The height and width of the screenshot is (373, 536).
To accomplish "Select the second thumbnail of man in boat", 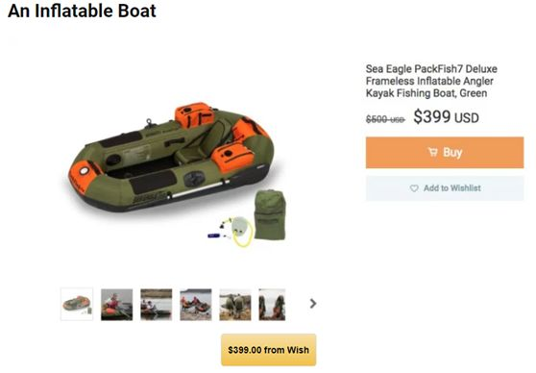I will point(116,305).
